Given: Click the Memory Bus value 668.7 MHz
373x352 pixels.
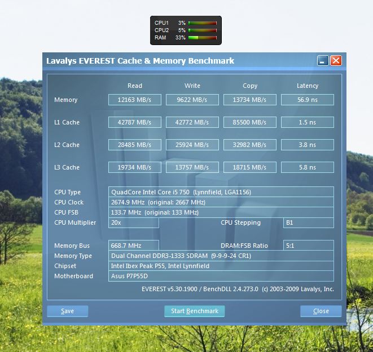Looking at the screenshot, I should pos(133,246).
